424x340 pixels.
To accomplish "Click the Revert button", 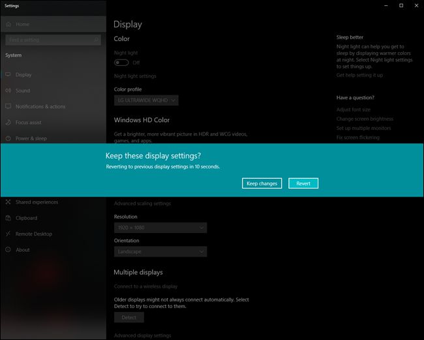I will [303, 183].
